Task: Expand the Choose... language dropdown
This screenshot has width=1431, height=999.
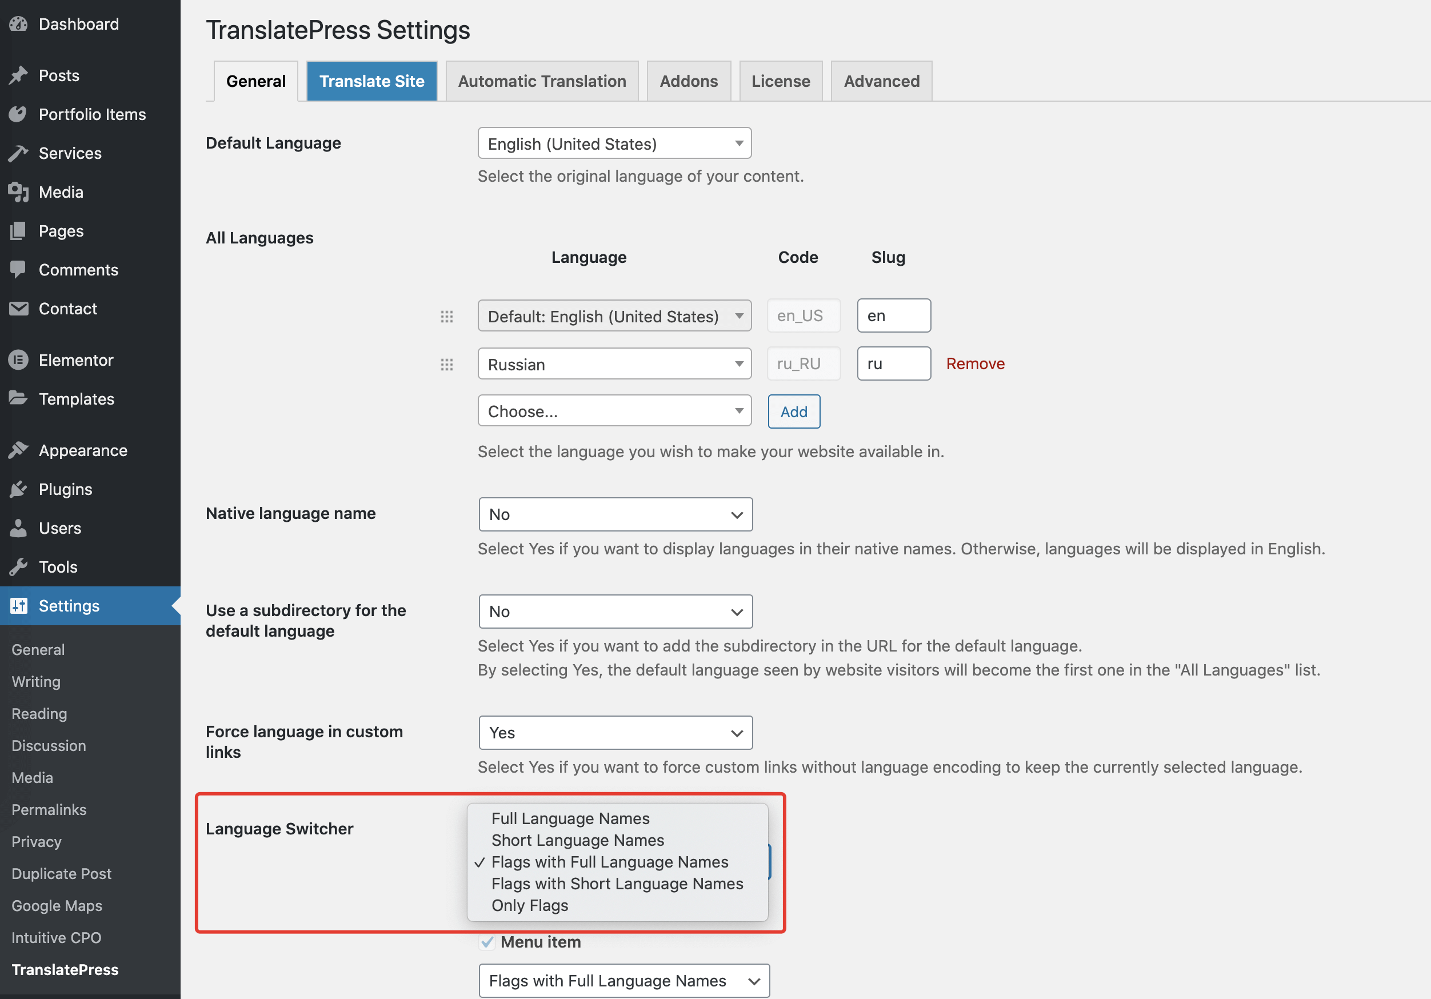Action: coord(614,411)
